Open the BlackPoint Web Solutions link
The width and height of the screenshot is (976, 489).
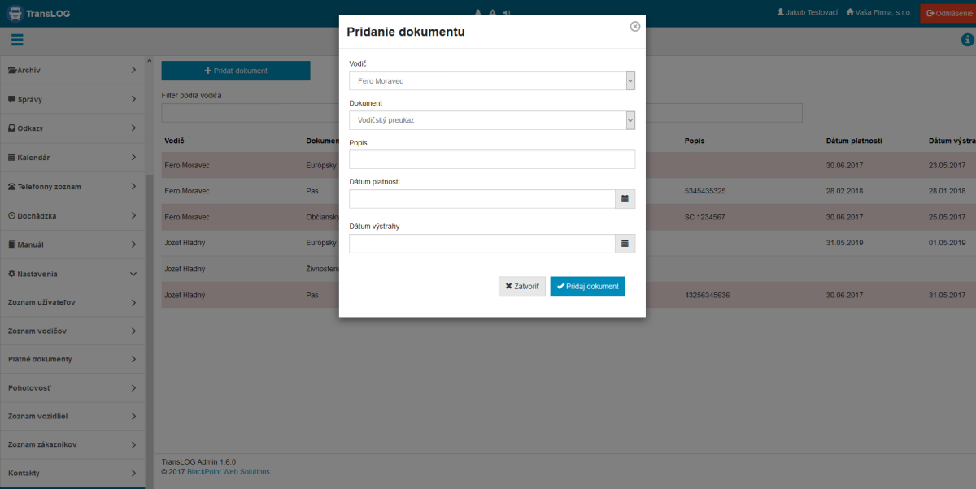(229, 471)
